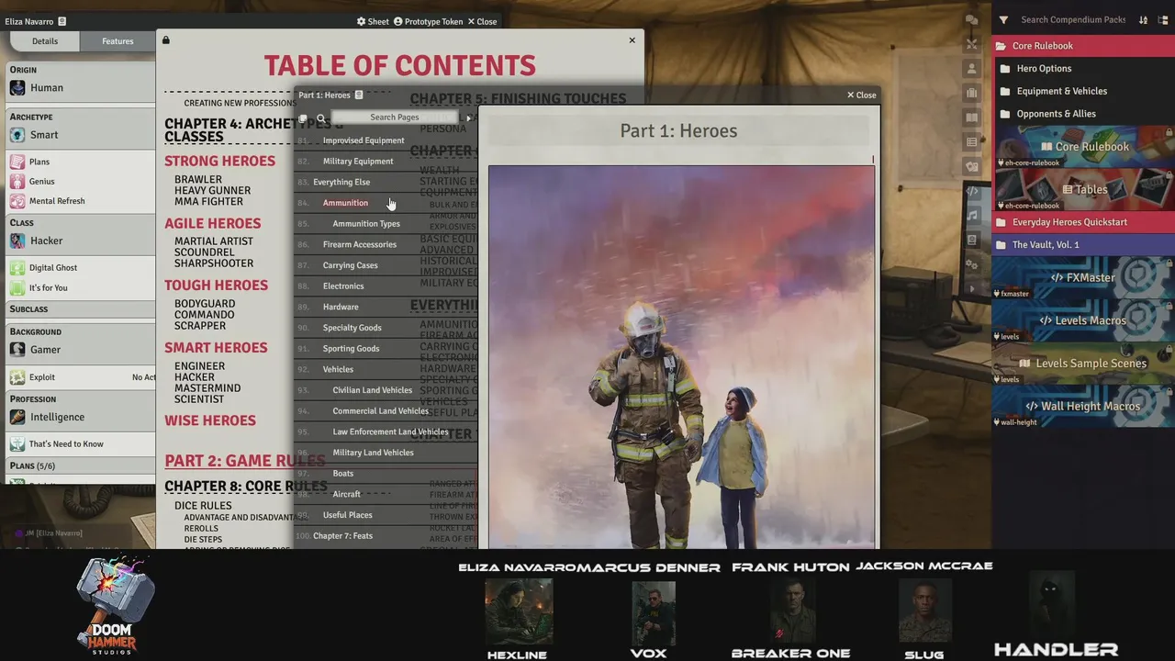Viewport: 1175px width, 661px height.
Task: Open the Levels Sample Scenes compendium
Action: pos(1083,364)
